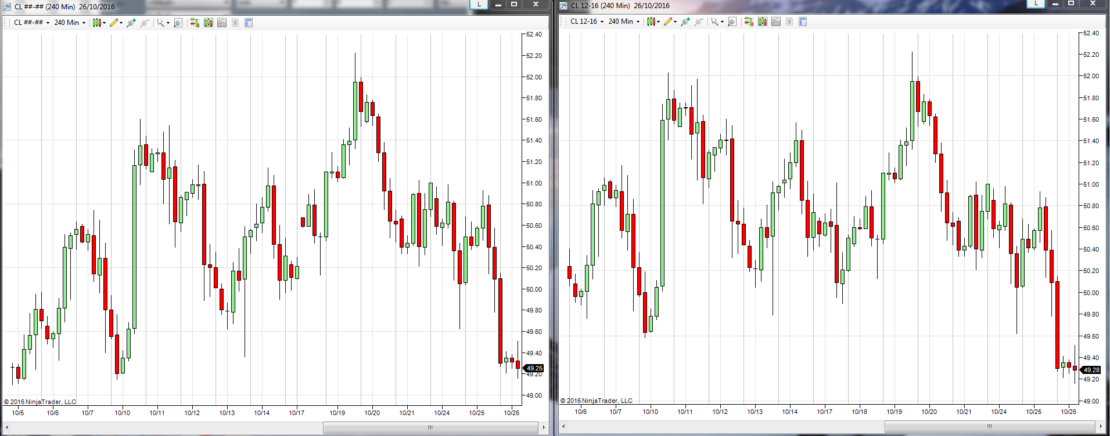Click zoom out icon in CL ##-## toolbar
1110x436 pixels.
(145, 23)
